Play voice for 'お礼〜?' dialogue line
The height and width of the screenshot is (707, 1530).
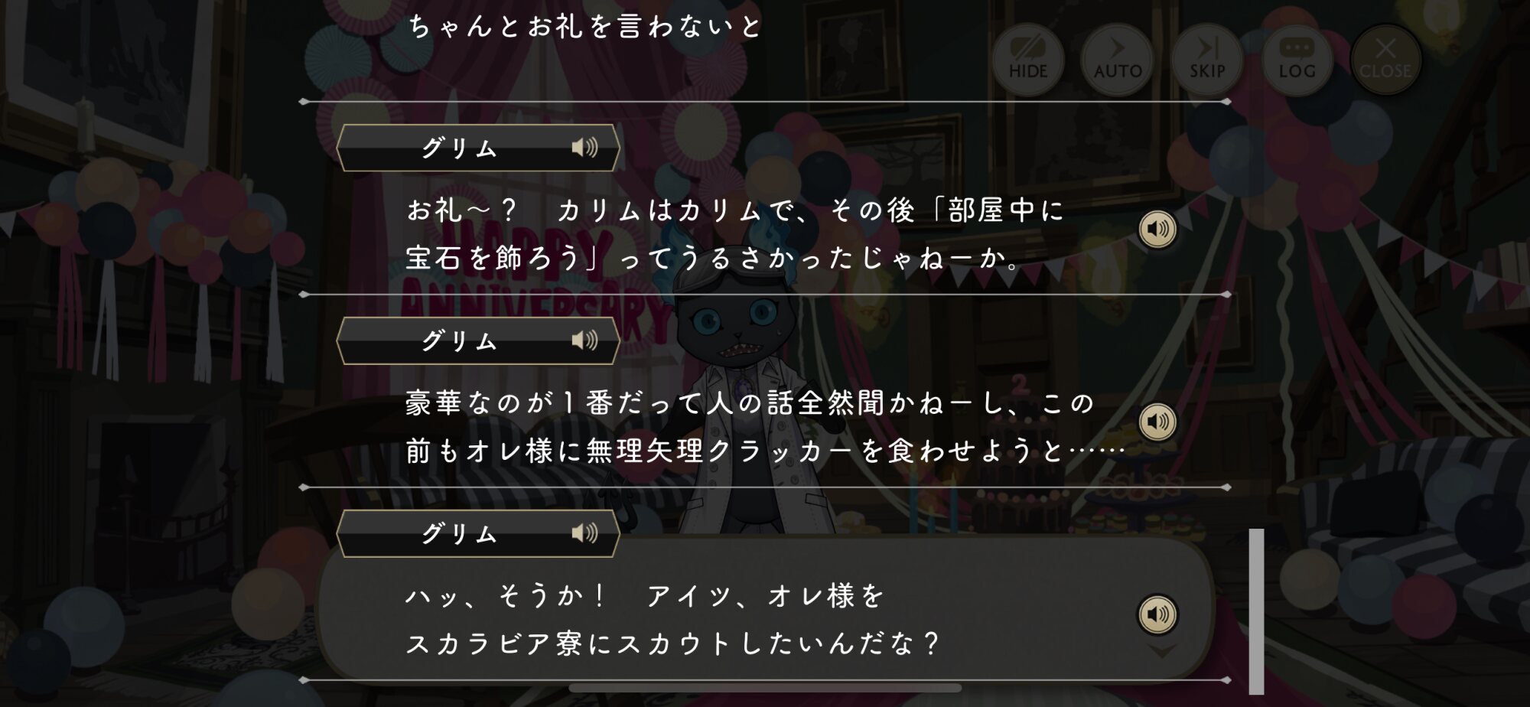pyautogui.click(x=1157, y=229)
